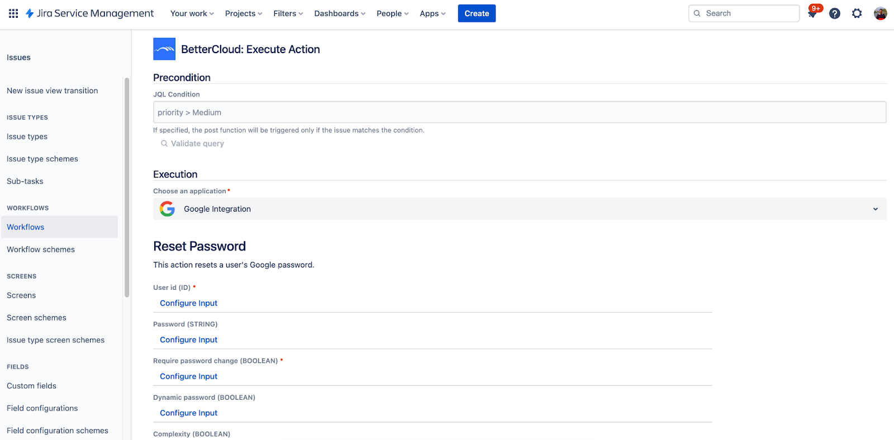
Task: Click the Precondition section heading
Action: pos(182,78)
